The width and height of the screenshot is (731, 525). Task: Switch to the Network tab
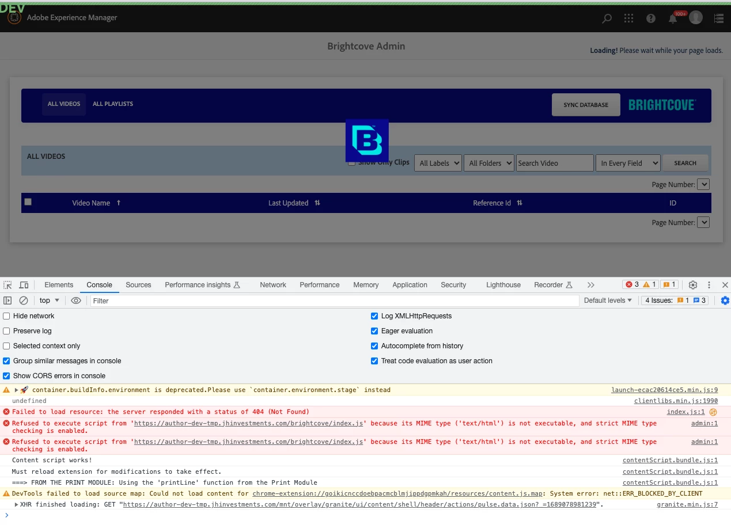click(273, 285)
